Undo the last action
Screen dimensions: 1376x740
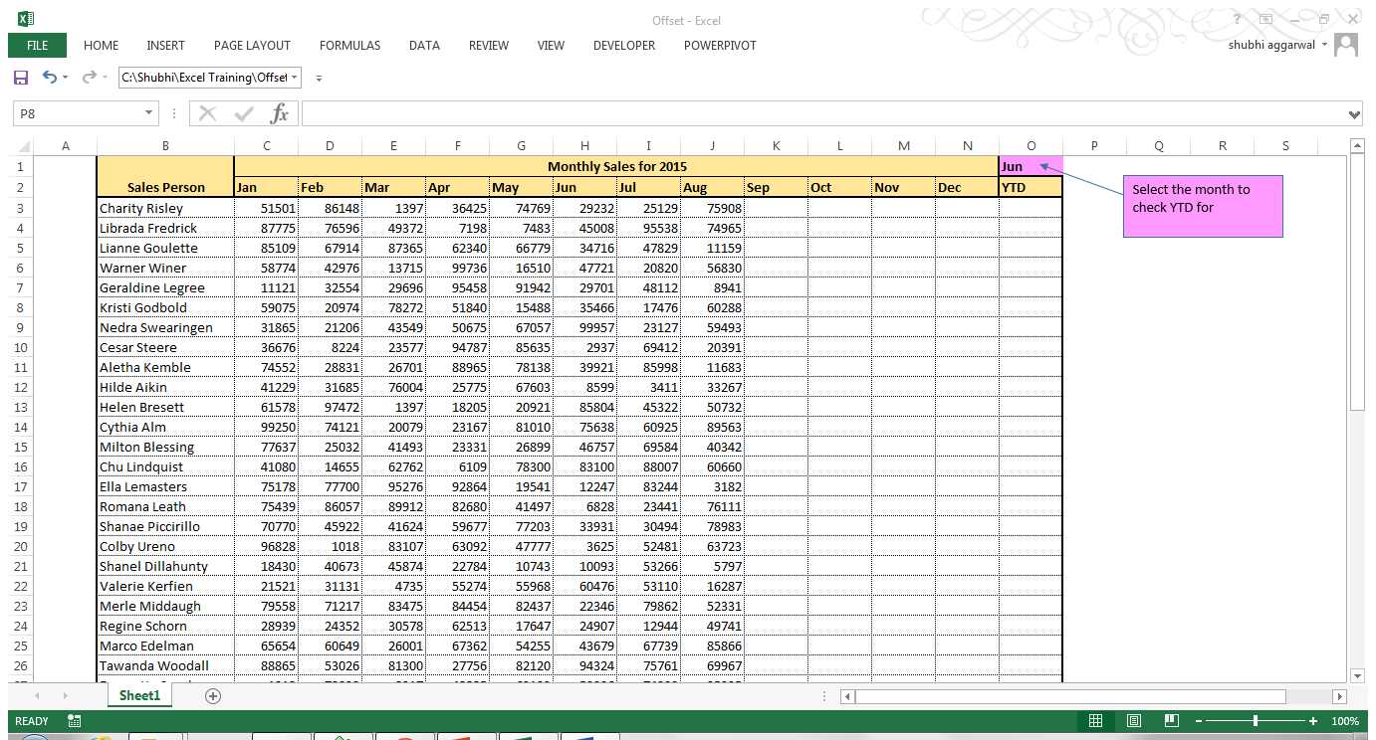[48, 77]
